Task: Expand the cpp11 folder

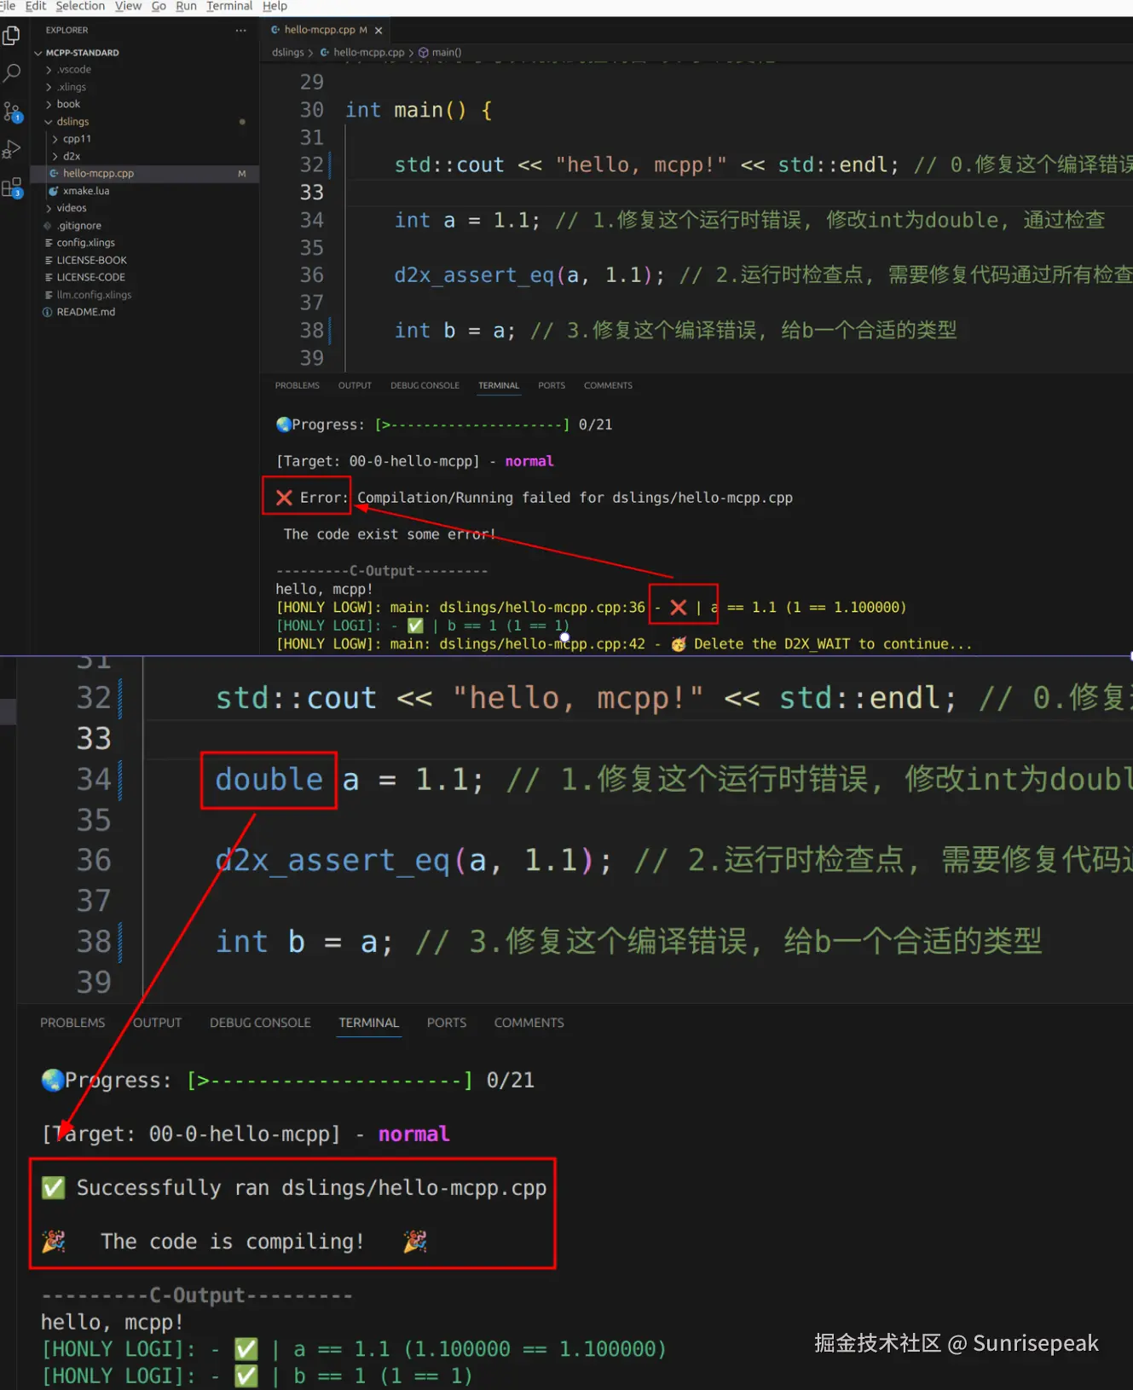Action: 55,139
